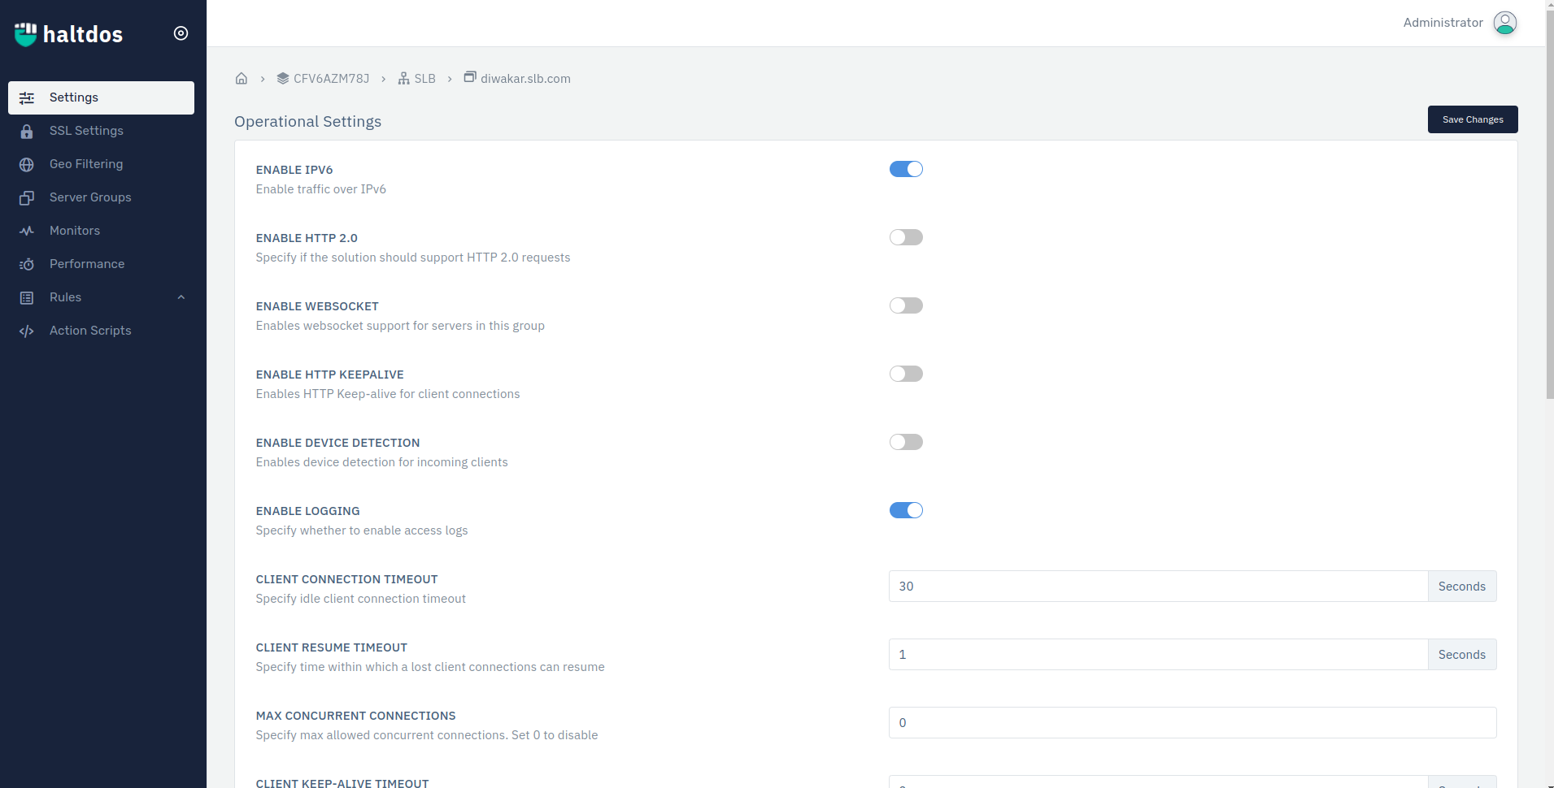1554x788 pixels.
Task: Click the Settings sliders icon in sidebar
Action: pos(27,97)
